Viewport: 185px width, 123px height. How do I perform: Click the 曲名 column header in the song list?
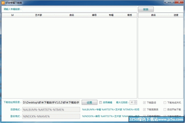(x=72, y=15)
